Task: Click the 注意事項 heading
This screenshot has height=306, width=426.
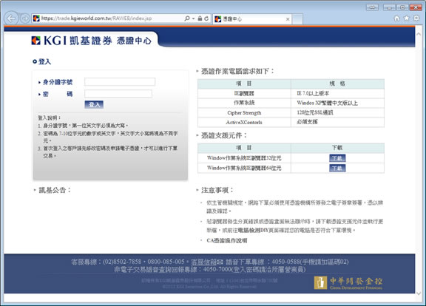Action: [x=217, y=190]
